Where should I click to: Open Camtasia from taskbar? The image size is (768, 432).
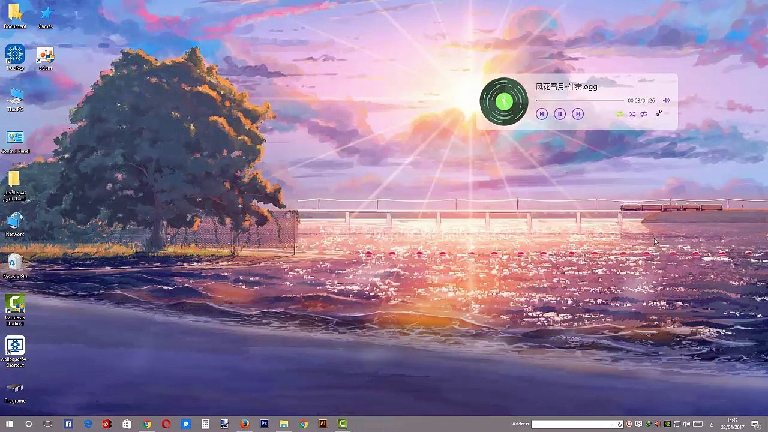point(343,424)
